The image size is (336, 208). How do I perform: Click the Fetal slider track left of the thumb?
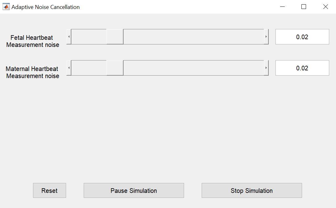point(89,37)
